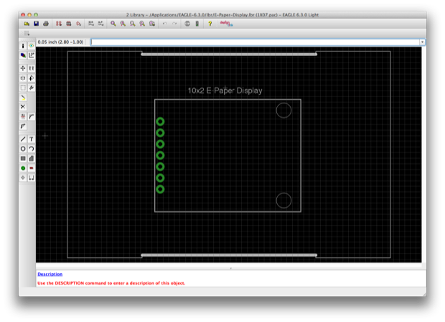Select the Rotate tool
Viewport: 445px width, 322px height.
click(x=31, y=78)
